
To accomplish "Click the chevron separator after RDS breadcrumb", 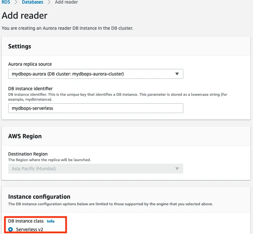I will tap(16, 2).
